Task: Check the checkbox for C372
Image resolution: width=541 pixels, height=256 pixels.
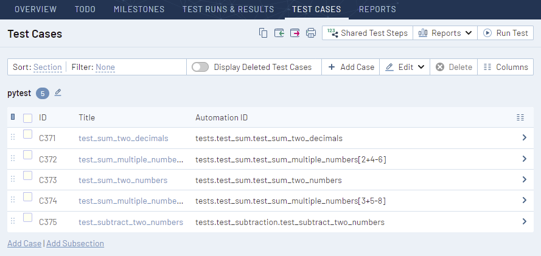Action: [x=27, y=155]
